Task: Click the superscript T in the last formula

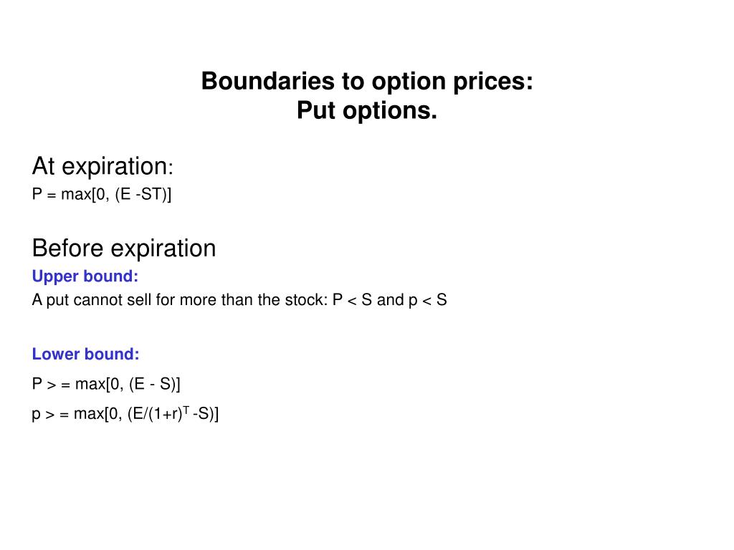Action: (186, 410)
